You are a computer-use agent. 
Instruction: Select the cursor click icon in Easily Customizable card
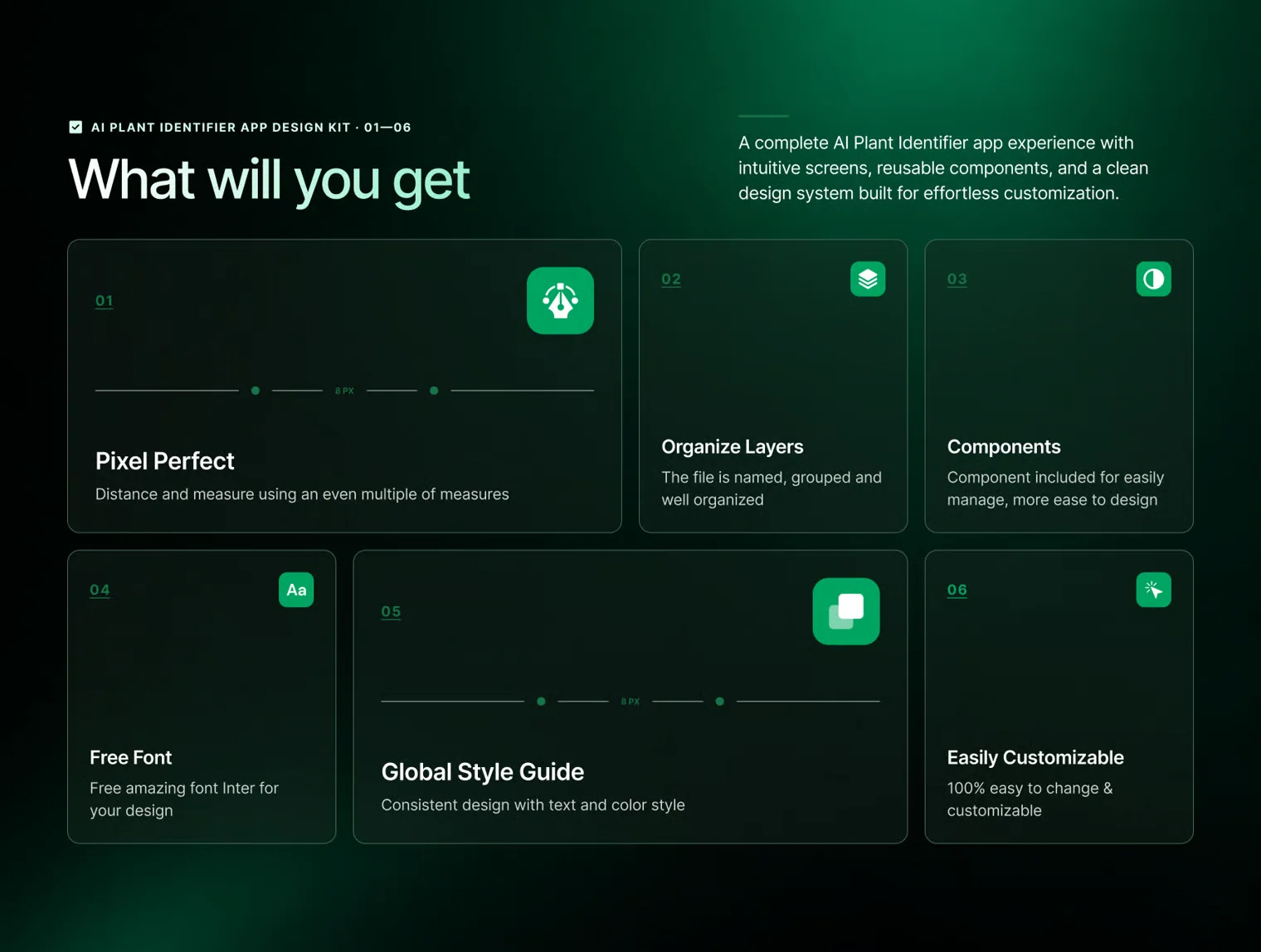coord(1153,590)
